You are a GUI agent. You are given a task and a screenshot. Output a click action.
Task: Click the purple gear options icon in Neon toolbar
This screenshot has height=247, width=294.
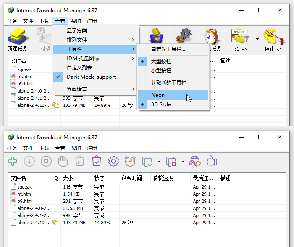113,161
